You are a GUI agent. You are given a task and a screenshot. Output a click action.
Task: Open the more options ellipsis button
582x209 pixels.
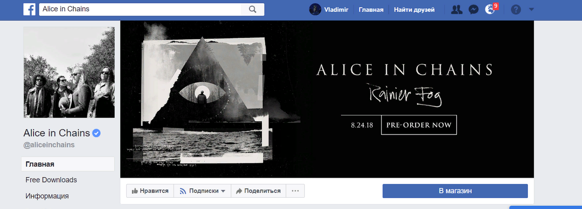coord(295,191)
